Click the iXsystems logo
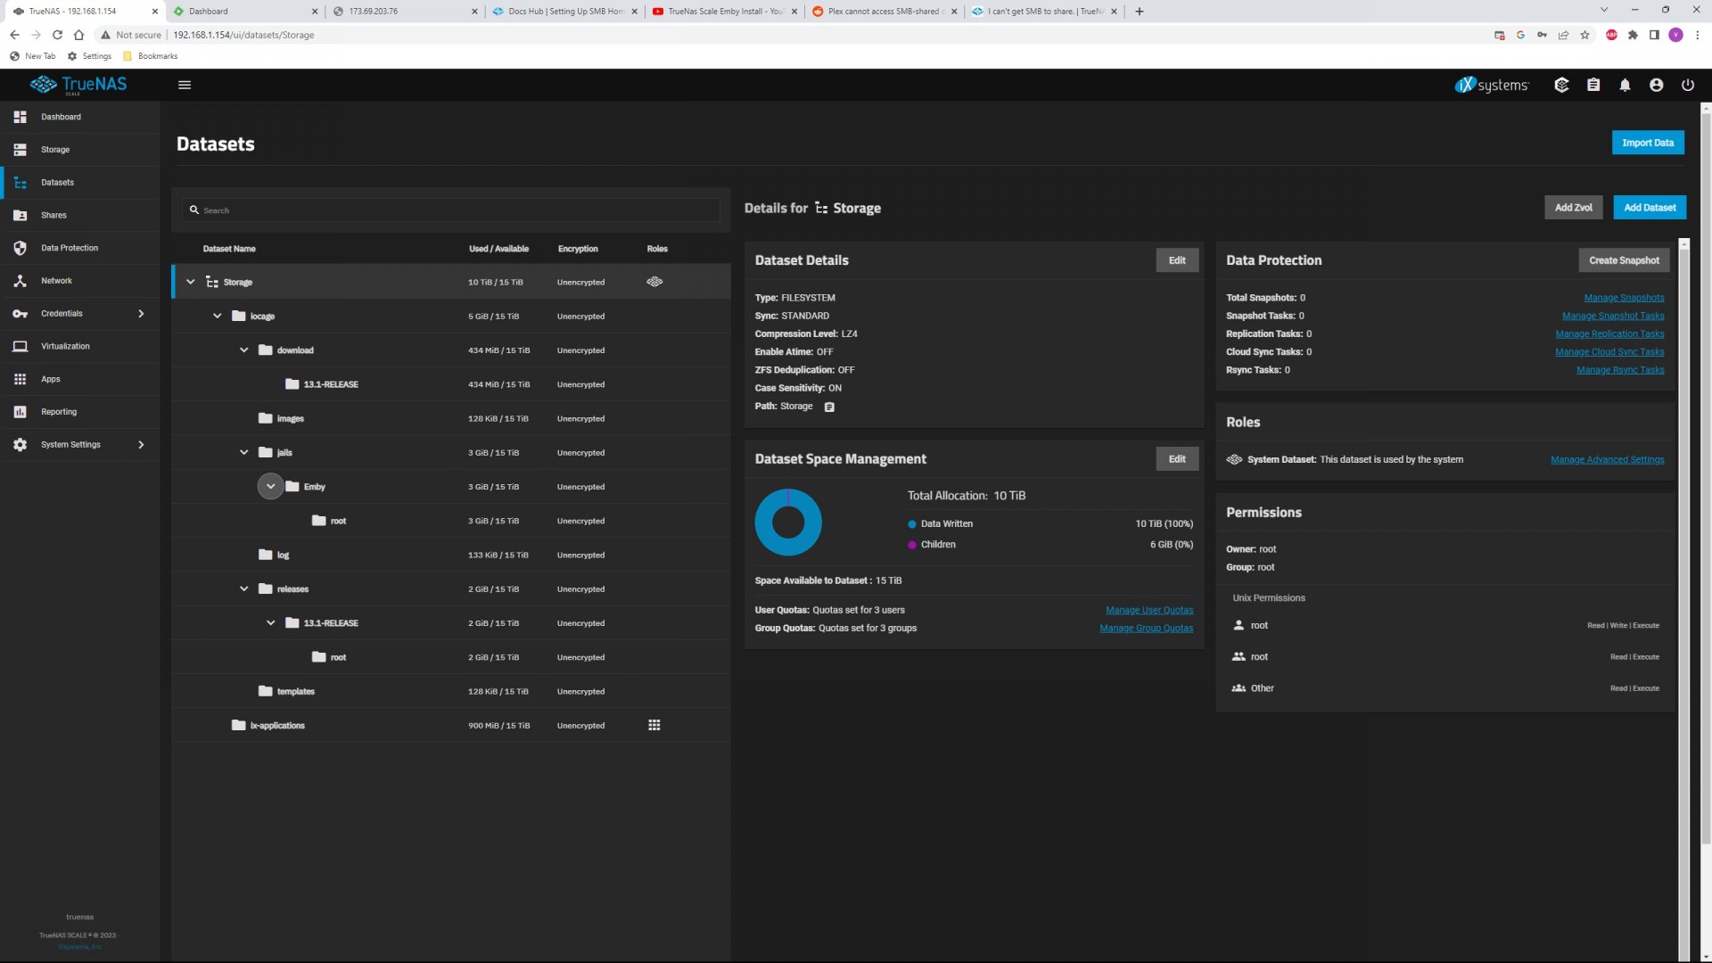The width and height of the screenshot is (1712, 963). pyautogui.click(x=1492, y=85)
